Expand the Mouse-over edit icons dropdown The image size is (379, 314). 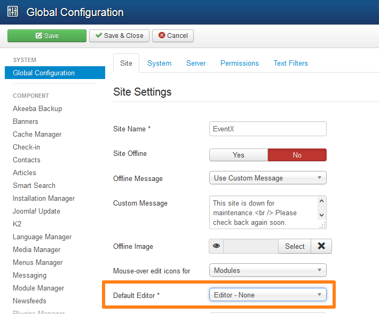[x=267, y=270]
